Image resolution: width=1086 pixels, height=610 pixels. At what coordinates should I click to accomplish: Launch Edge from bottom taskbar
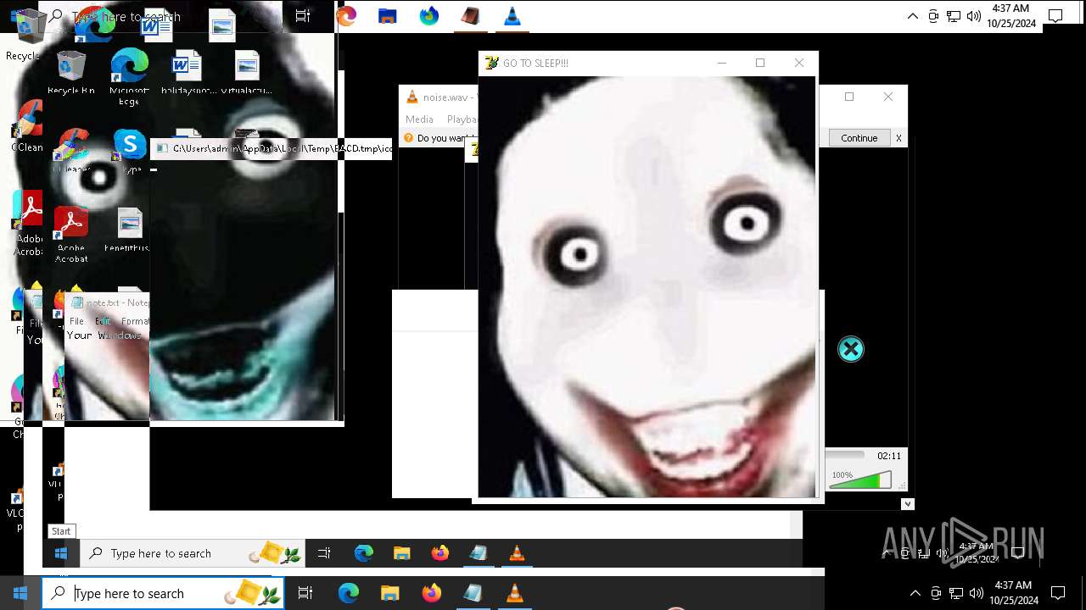tap(349, 593)
